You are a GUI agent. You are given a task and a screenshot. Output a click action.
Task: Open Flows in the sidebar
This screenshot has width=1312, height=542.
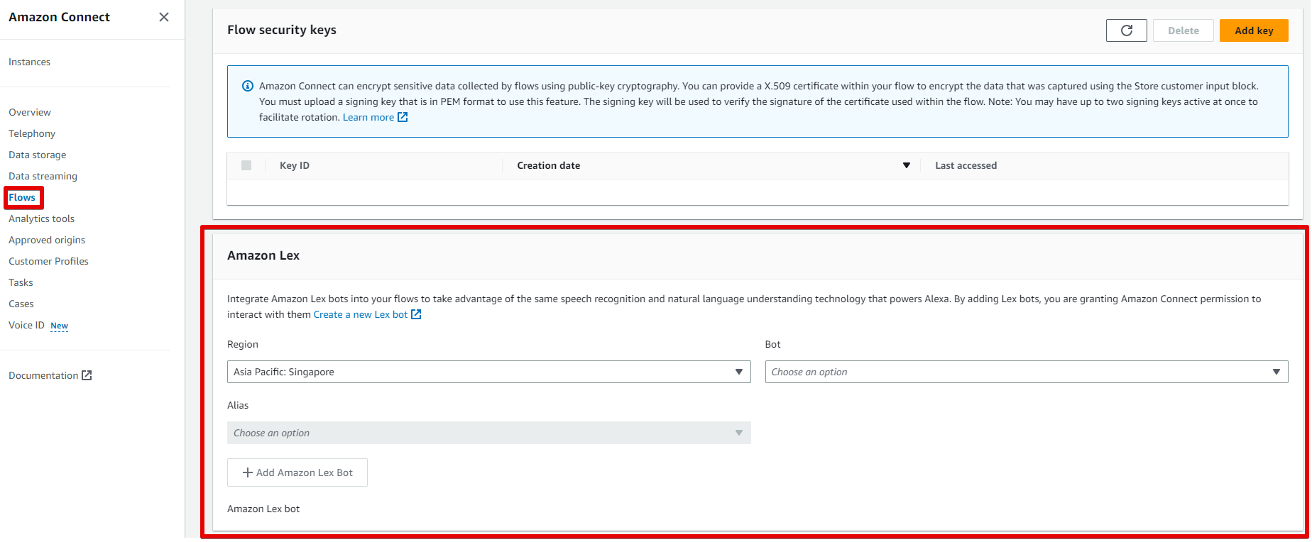click(x=22, y=197)
